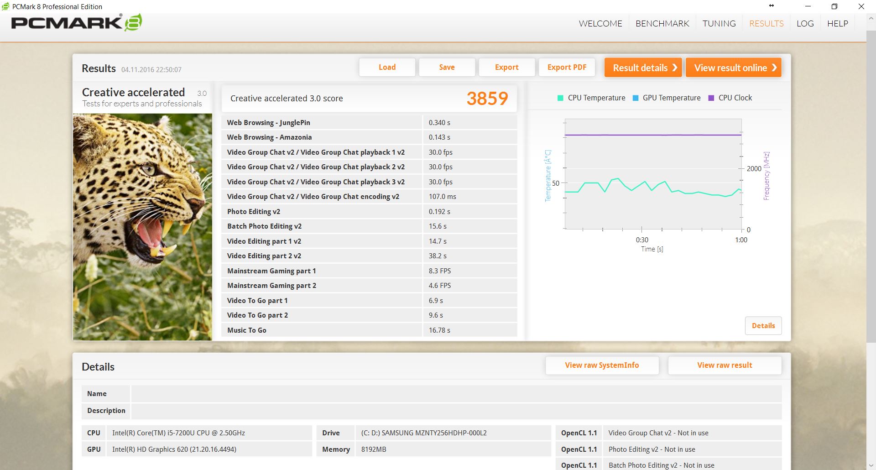
Task: Click the 107.0 ms value
Action: pyautogui.click(x=442, y=197)
